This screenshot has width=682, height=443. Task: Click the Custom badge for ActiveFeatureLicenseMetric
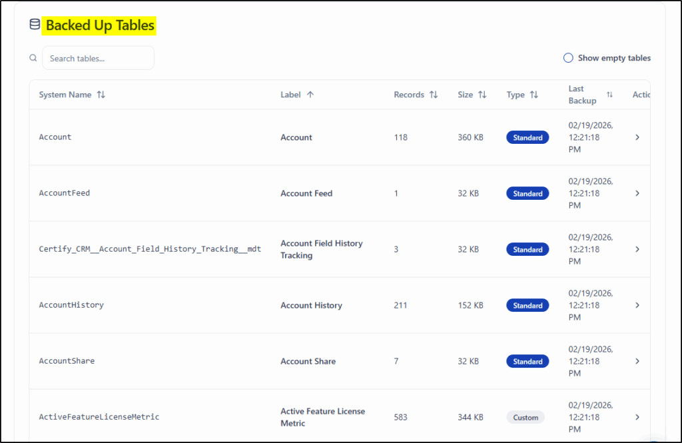point(525,417)
